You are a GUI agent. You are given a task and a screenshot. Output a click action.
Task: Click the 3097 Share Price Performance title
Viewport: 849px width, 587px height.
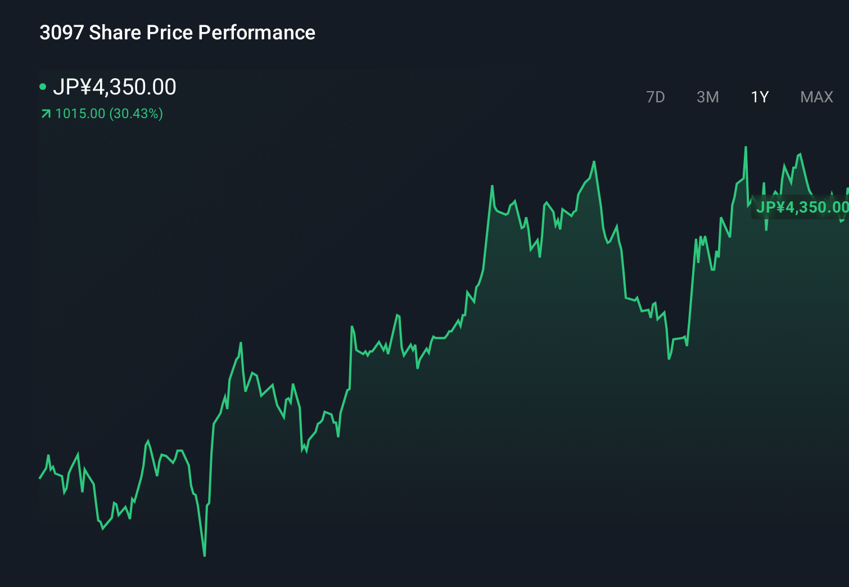177,33
